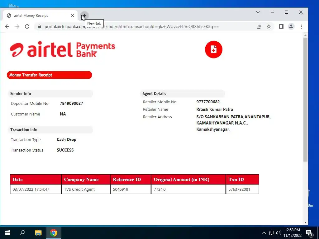Open Windows search from the taskbar
The image size is (319, 239).
[x=22, y=233]
